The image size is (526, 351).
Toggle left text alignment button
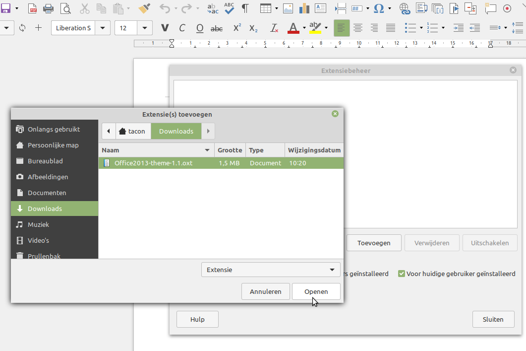click(x=341, y=28)
